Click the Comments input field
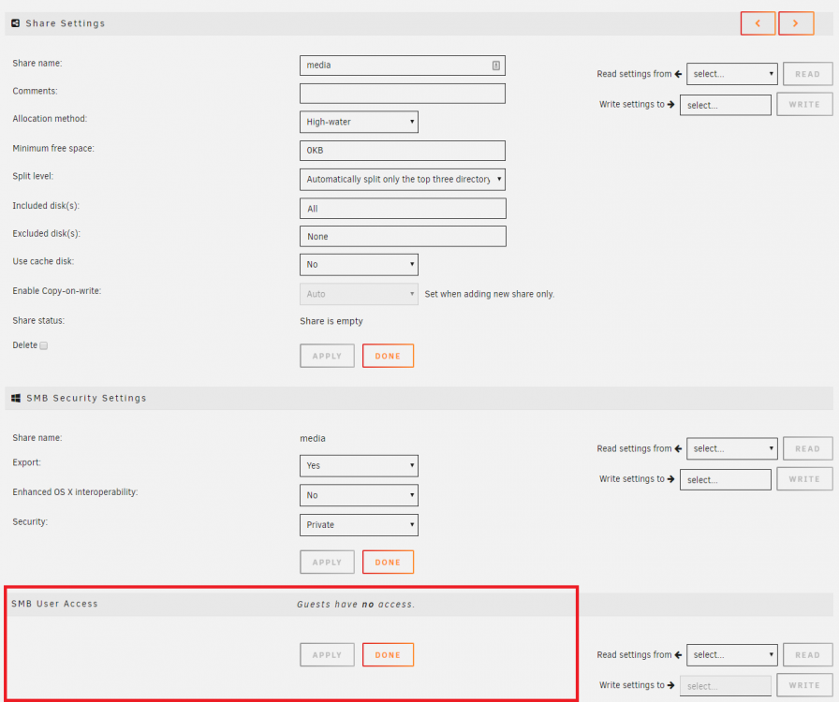 403,93
